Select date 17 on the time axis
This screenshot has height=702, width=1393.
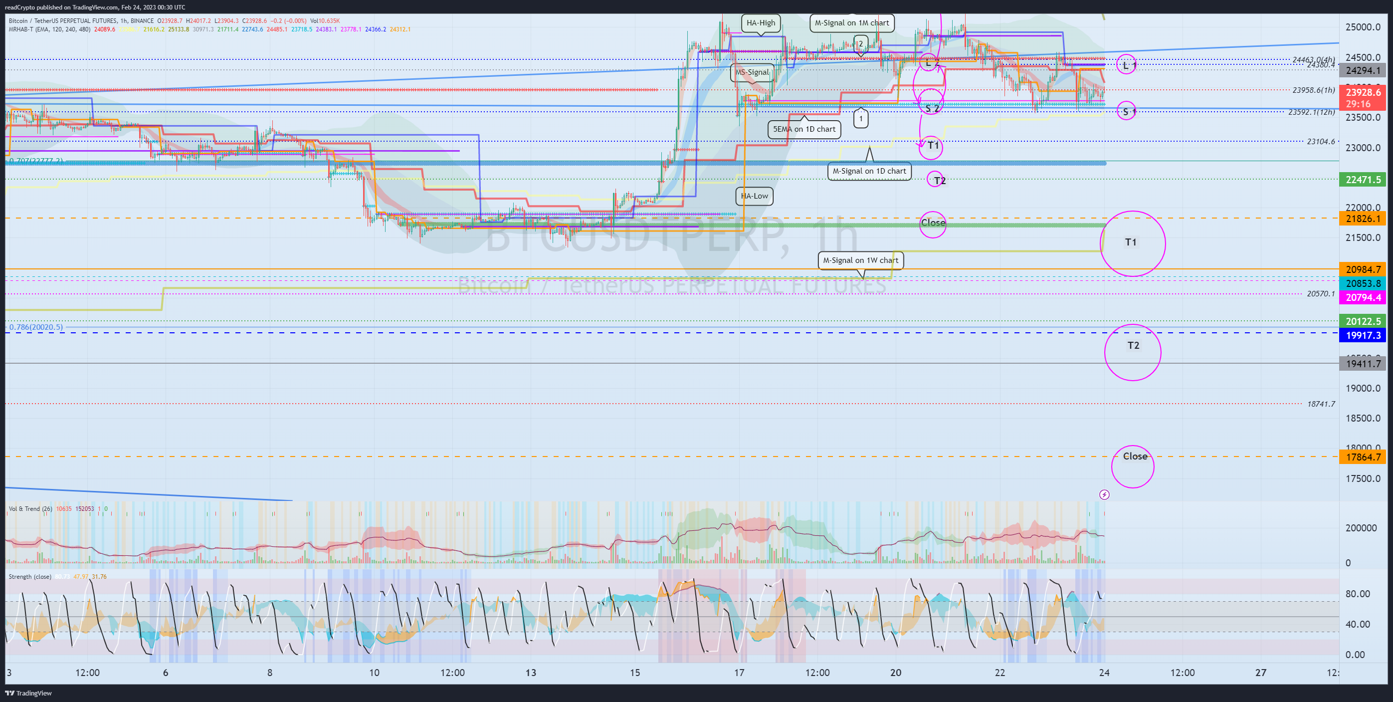pos(739,673)
